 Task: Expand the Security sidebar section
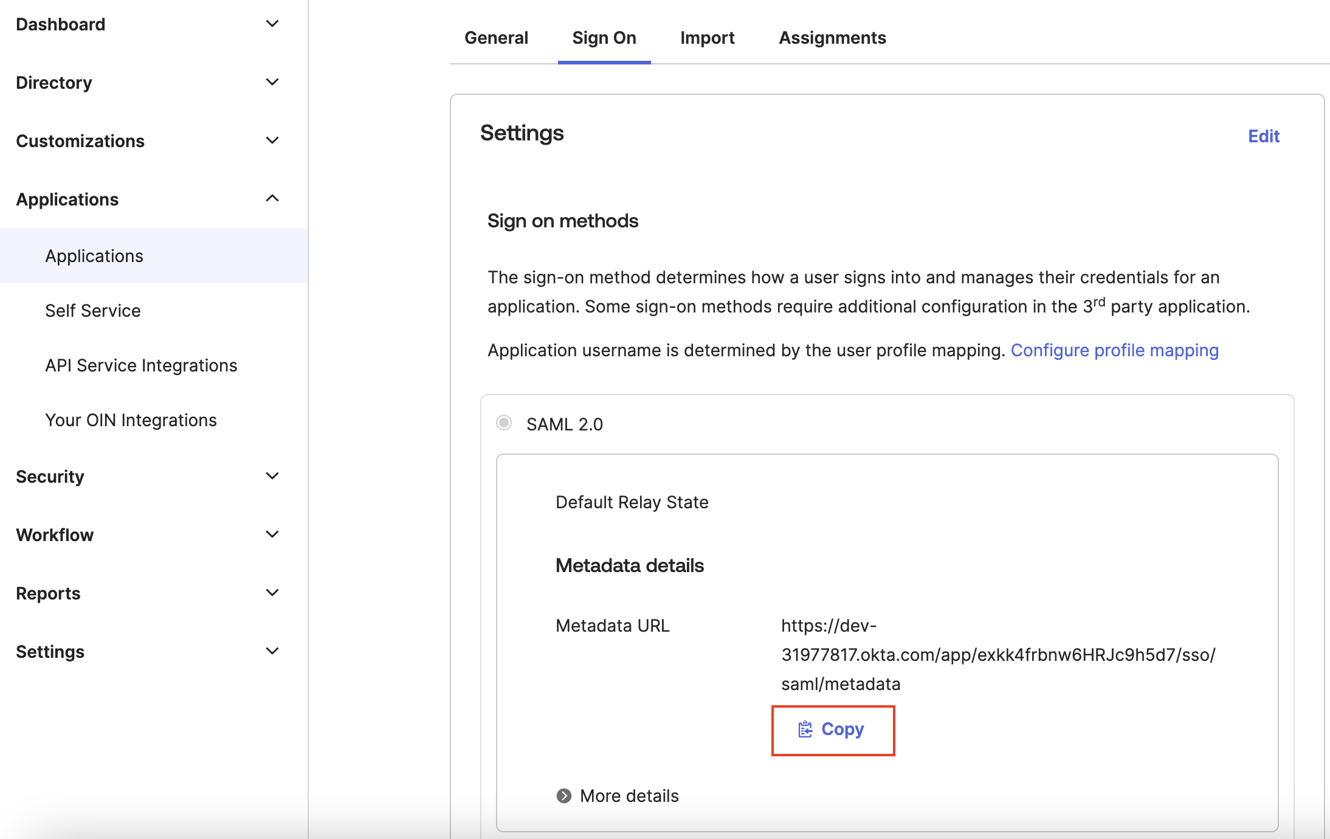(x=272, y=476)
